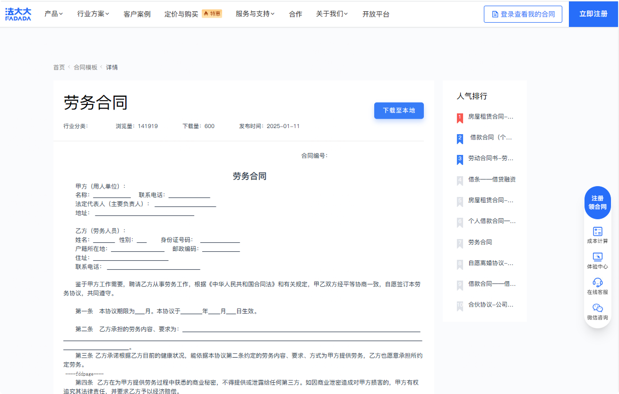The width and height of the screenshot is (619, 394).
Task: Go to 首页 in the breadcrumb
Action: click(x=59, y=68)
